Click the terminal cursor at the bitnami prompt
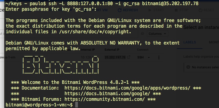The width and height of the screenshot is (219, 108). click(x=77, y=105)
